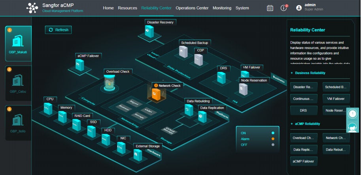Click the OFF legend entry

[x=257, y=145]
